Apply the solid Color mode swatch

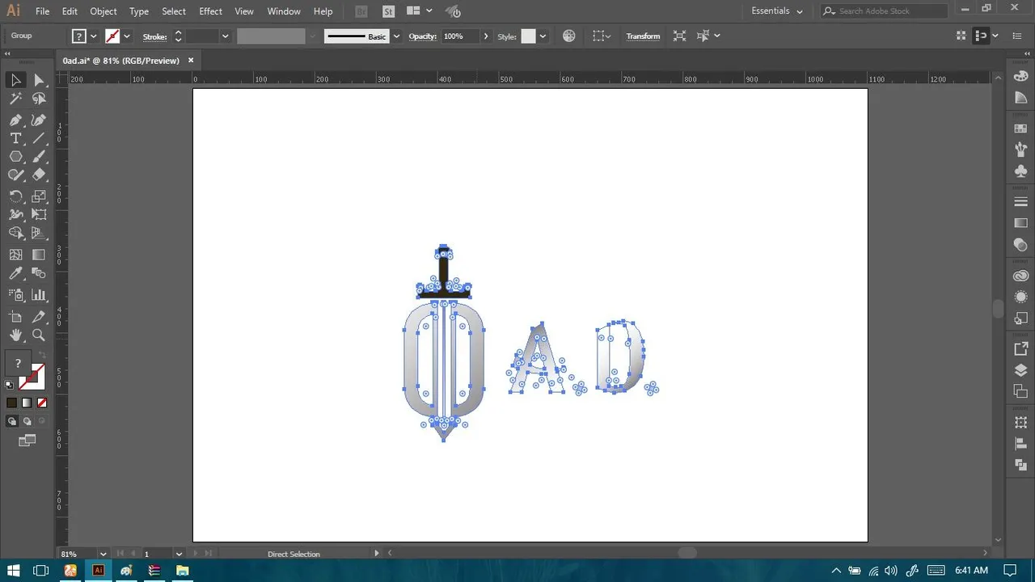[11, 403]
